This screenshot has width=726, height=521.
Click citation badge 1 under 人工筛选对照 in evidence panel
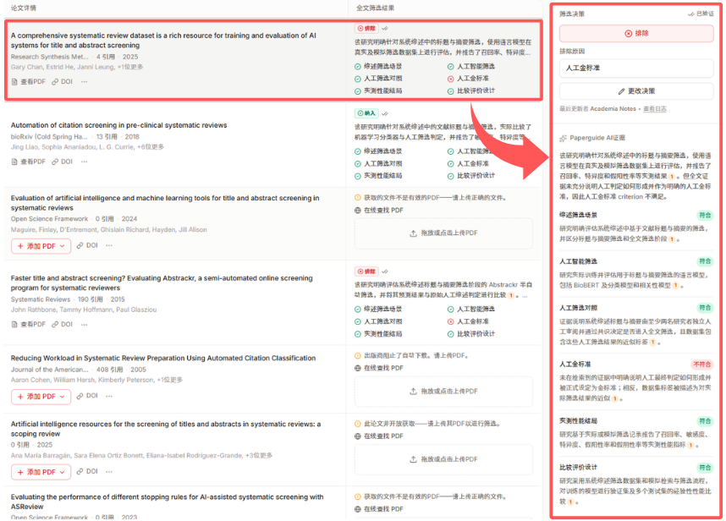pyautogui.click(x=652, y=343)
